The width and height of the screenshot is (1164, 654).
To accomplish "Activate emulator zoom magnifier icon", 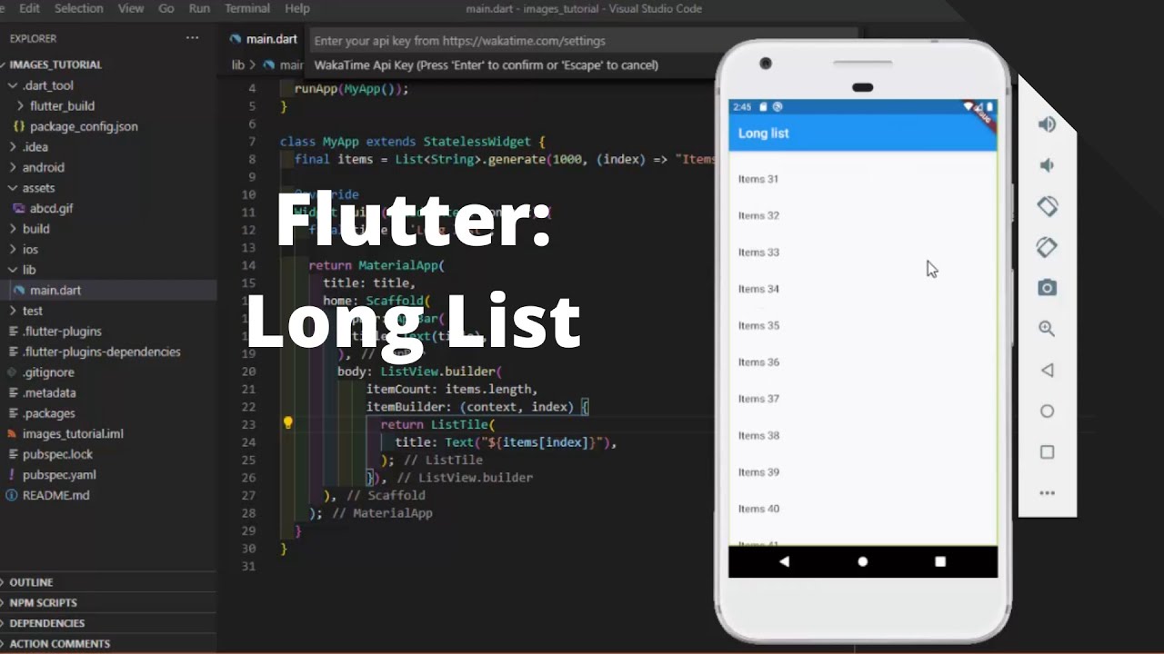I will tap(1047, 329).
